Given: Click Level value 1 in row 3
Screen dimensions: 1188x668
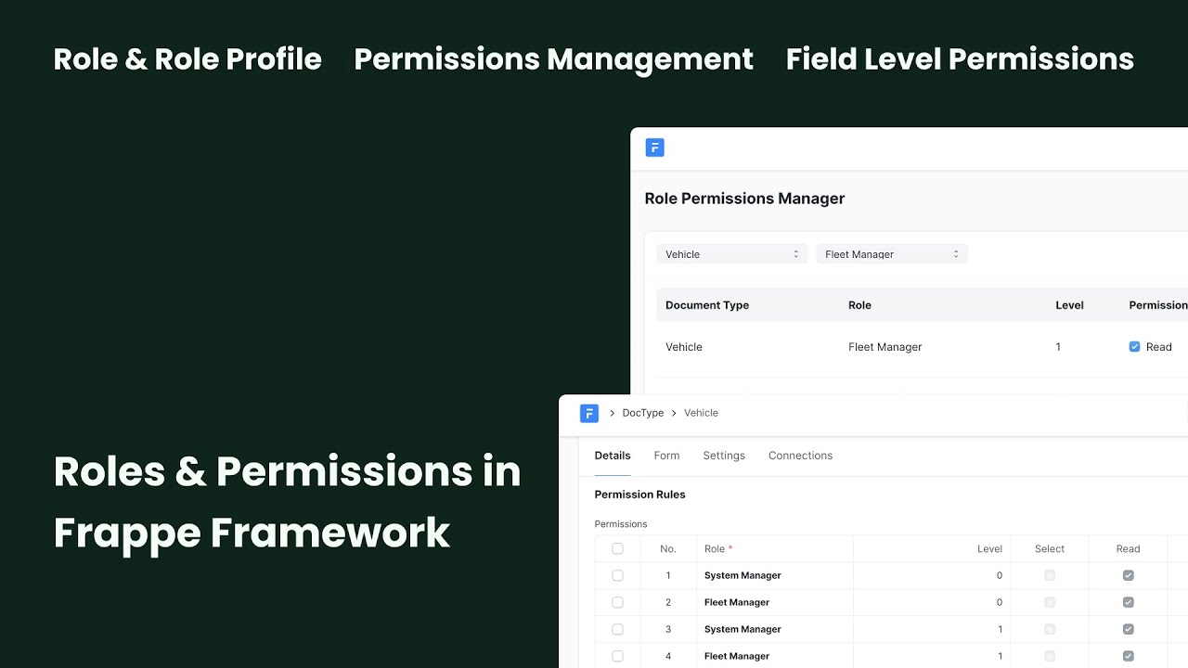Looking at the screenshot, I should [x=1000, y=630].
